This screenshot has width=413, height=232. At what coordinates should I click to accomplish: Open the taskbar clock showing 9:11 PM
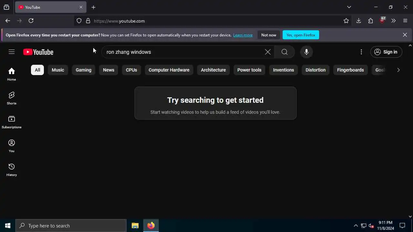pyautogui.click(x=386, y=226)
